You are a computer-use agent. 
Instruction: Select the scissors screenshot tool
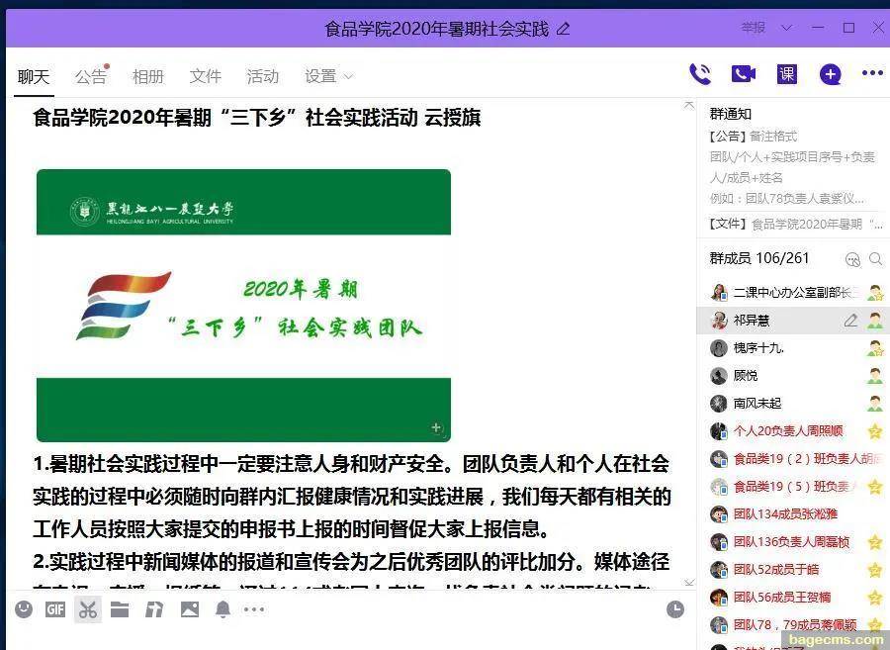click(88, 609)
